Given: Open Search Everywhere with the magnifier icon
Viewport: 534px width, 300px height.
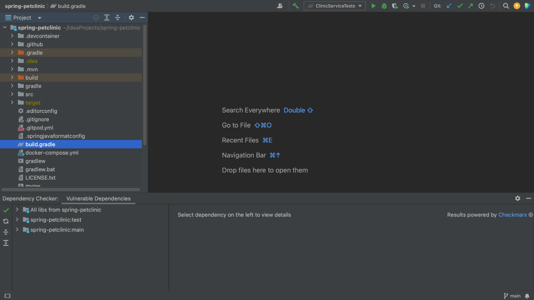Looking at the screenshot, I should click(x=506, y=6).
